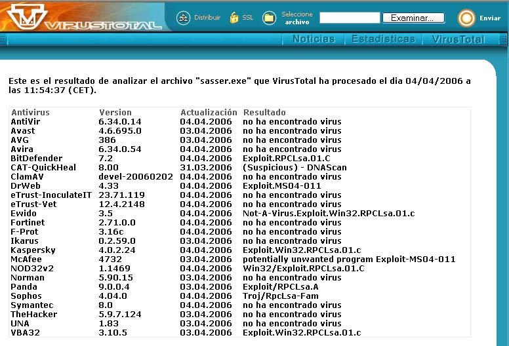Click Ewido result Not-A-Virus.Exploit.Win32.RPCLsa.01.c
The height and width of the screenshot is (346, 509).
point(329,214)
